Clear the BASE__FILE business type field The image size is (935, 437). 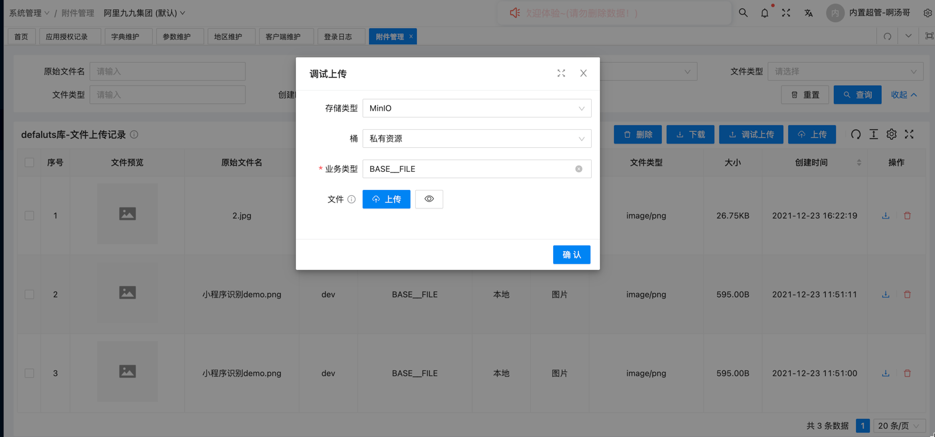[578, 169]
